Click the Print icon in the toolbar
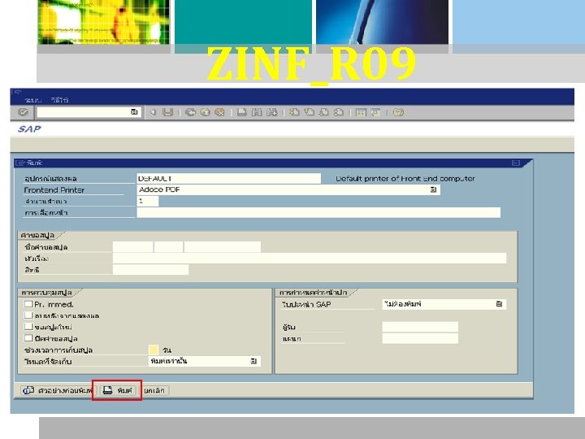This screenshot has height=439, width=585. [x=242, y=112]
